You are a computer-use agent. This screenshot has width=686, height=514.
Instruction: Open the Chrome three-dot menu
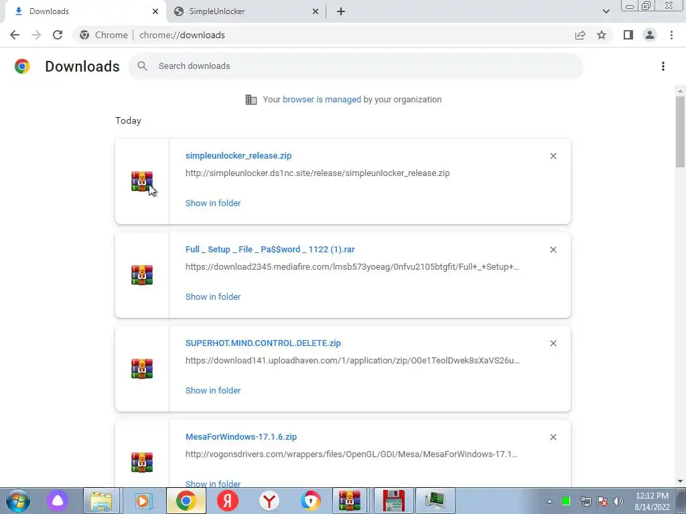coord(671,35)
